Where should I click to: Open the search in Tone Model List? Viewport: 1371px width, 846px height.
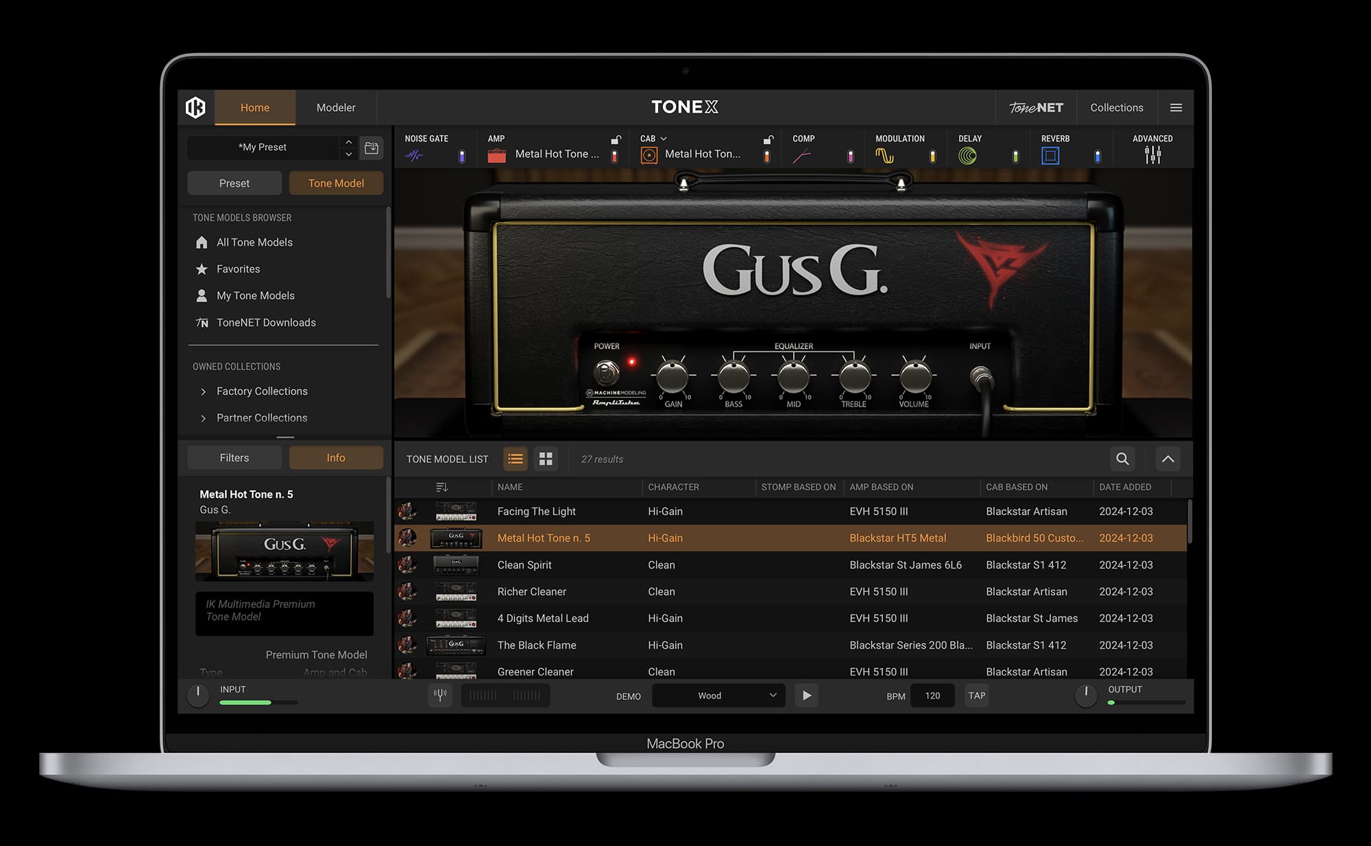tap(1122, 459)
